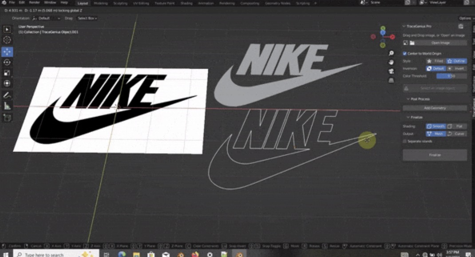Click the Pan view hand icon
Image resolution: width=475 pixels, height=257 pixels.
(x=391, y=62)
